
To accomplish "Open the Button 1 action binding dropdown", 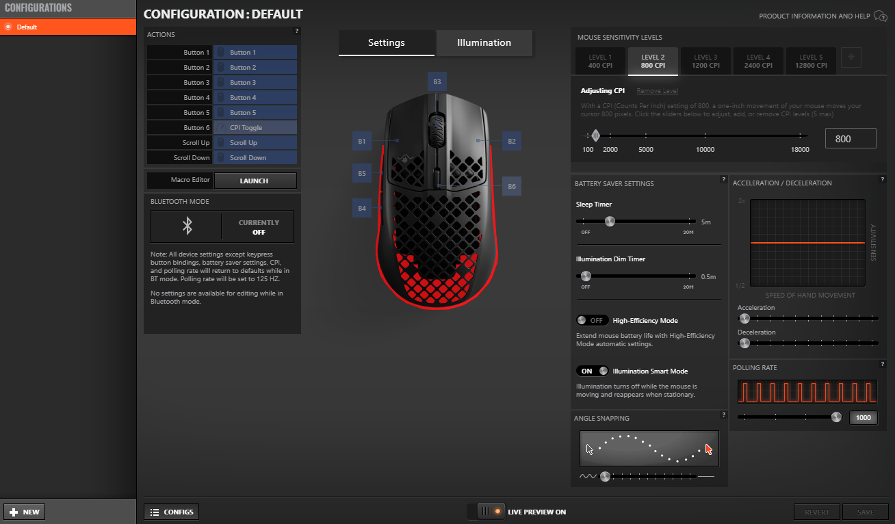I will click(x=255, y=53).
